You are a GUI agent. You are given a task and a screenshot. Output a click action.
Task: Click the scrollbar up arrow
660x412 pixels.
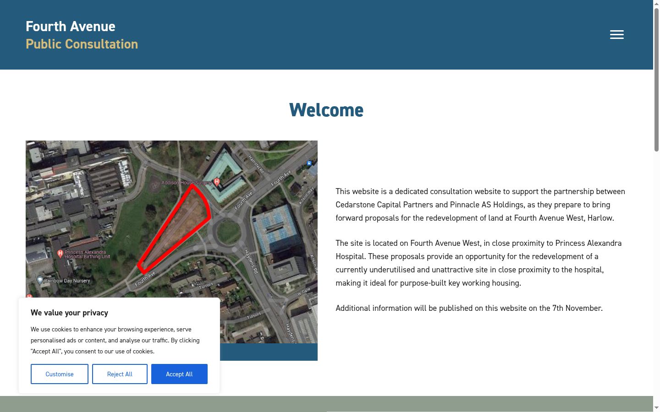656,3
